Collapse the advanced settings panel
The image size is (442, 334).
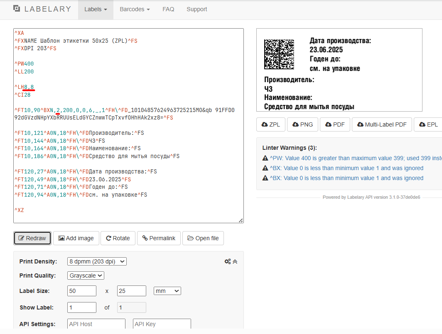point(235,261)
